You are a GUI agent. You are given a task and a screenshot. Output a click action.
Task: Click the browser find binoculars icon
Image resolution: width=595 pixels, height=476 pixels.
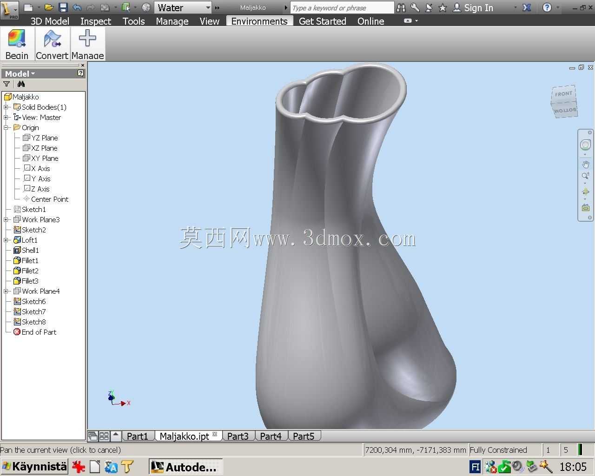tap(21, 84)
